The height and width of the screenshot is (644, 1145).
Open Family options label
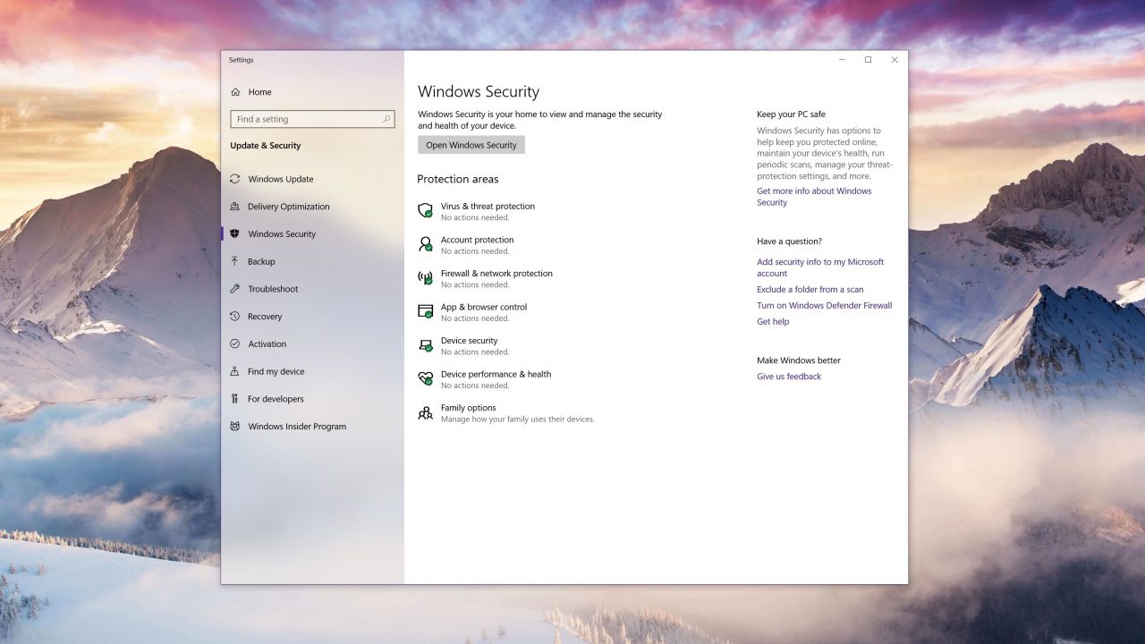pos(469,408)
